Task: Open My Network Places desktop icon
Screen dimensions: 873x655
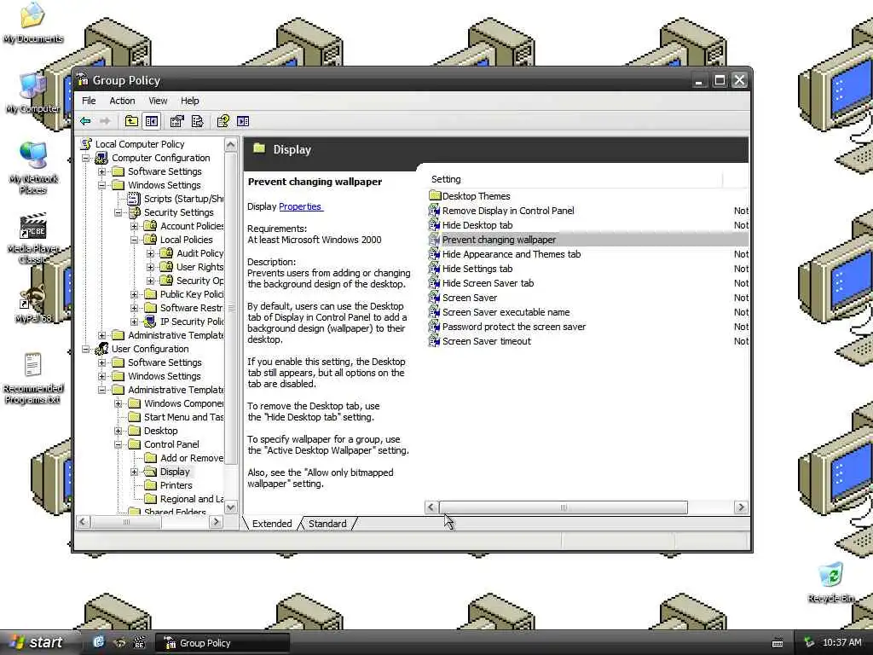Action: [x=33, y=167]
